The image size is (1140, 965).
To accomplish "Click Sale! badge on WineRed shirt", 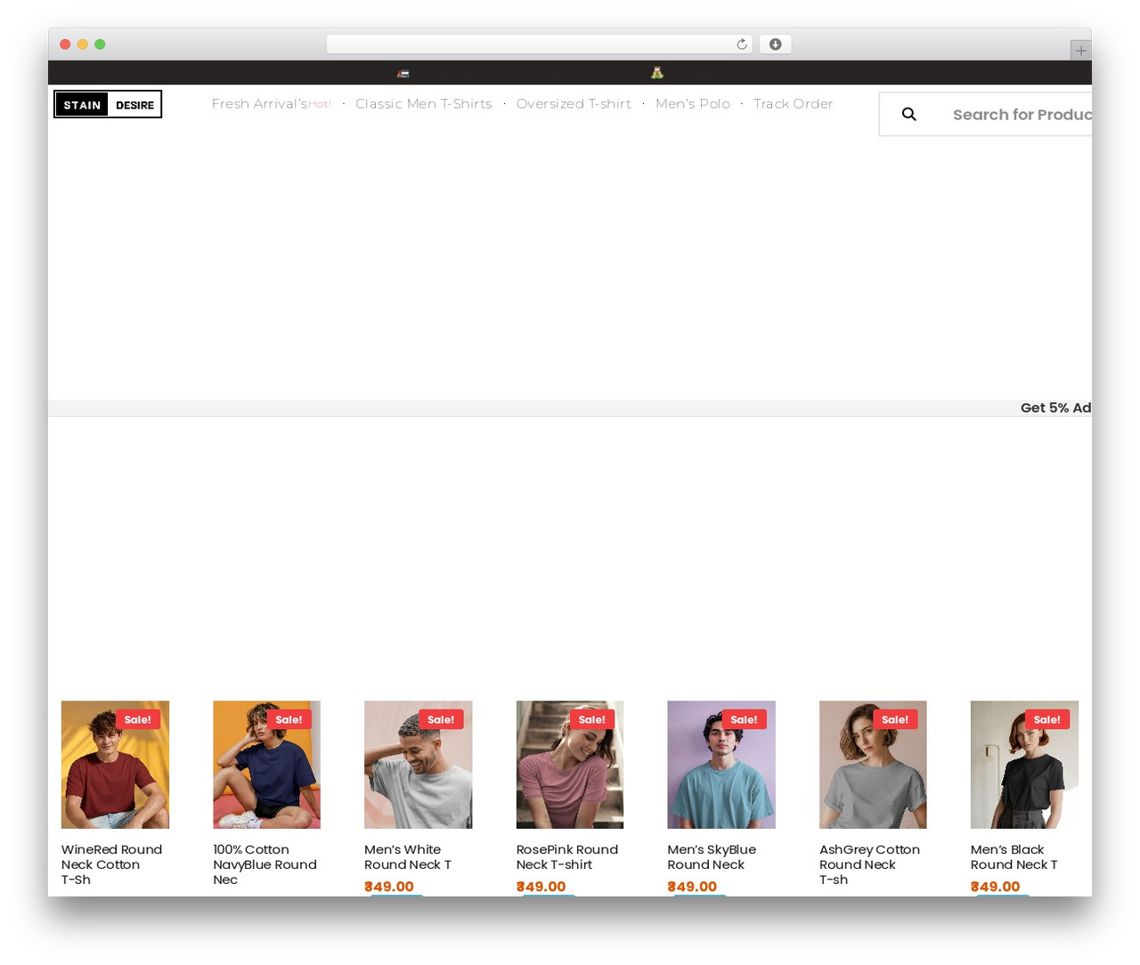I will click(x=138, y=719).
